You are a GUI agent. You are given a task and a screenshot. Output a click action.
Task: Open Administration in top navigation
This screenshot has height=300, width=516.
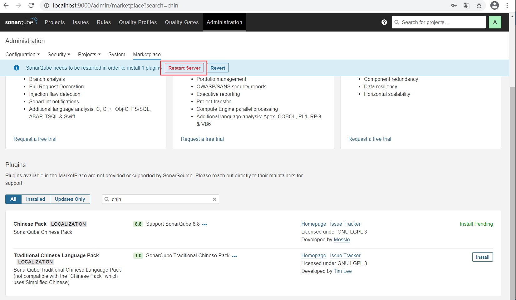[x=224, y=22]
